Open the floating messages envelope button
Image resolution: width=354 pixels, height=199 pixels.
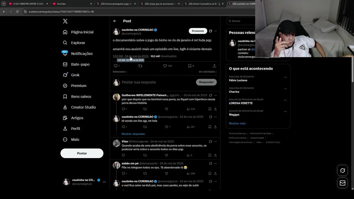pos(342,183)
